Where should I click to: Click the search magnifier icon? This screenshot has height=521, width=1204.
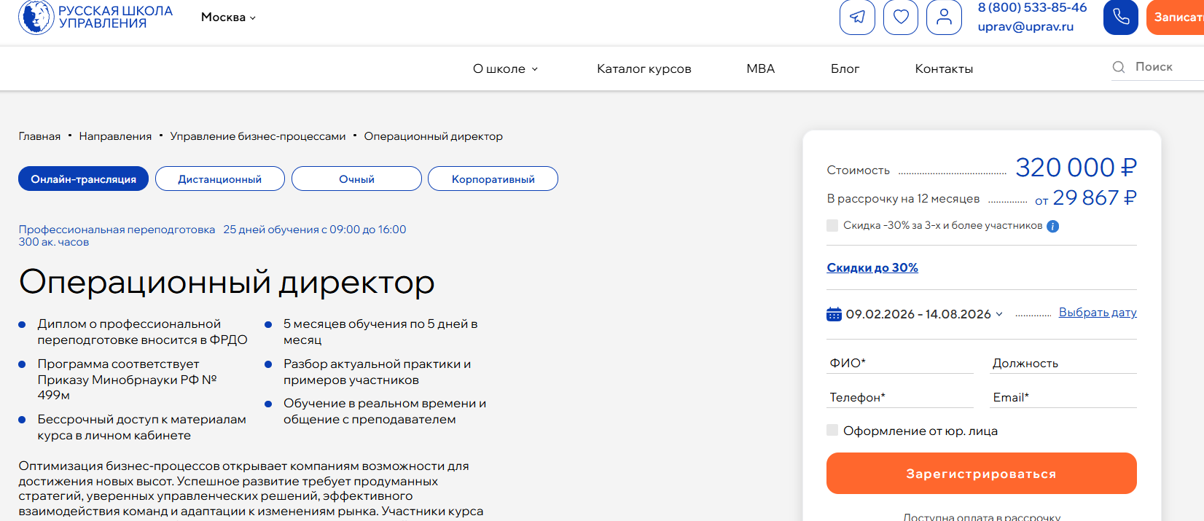click(x=1119, y=67)
